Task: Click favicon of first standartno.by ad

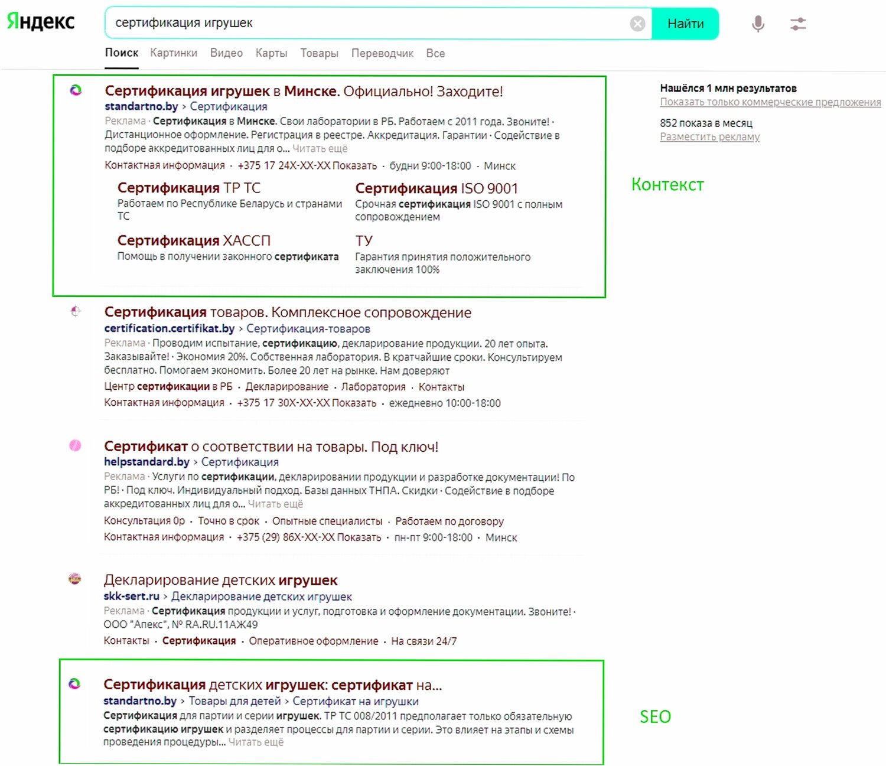Action: click(76, 90)
